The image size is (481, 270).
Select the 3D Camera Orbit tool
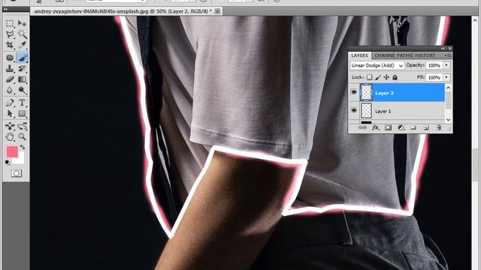[x=22, y=126]
